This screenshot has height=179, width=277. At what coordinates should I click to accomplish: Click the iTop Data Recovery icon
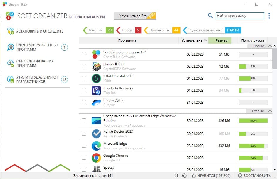[96, 91]
